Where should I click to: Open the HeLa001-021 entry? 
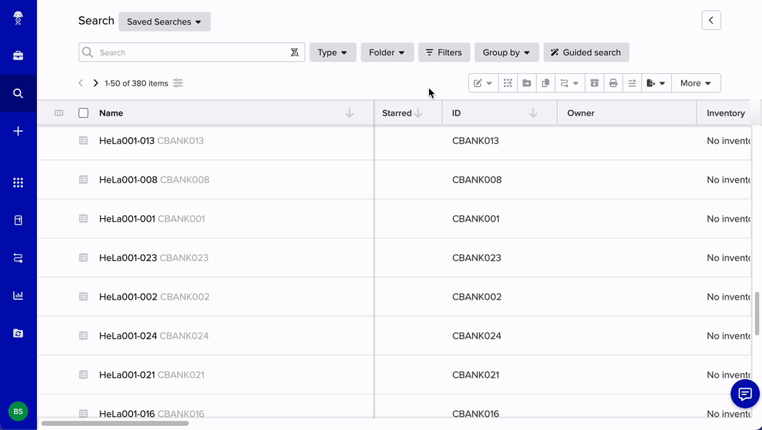pyautogui.click(x=127, y=375)
